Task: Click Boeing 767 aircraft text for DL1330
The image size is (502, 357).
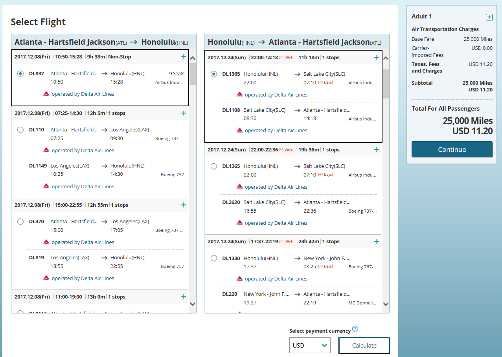Action: pos(362,267)
